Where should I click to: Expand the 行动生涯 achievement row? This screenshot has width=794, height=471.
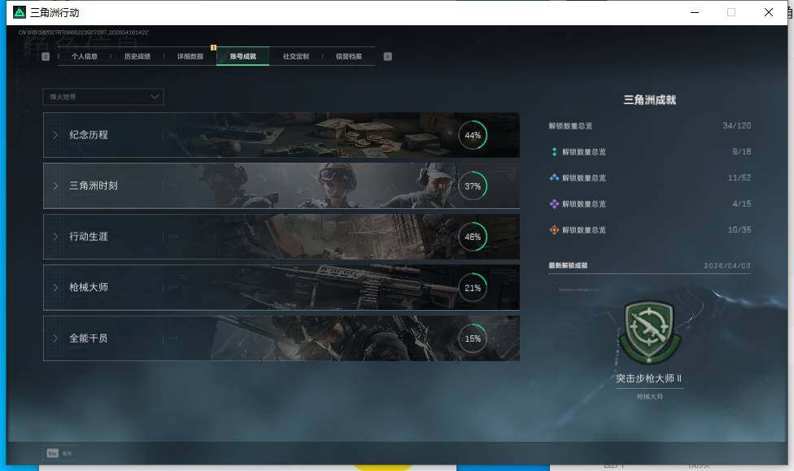click(281, 237)
